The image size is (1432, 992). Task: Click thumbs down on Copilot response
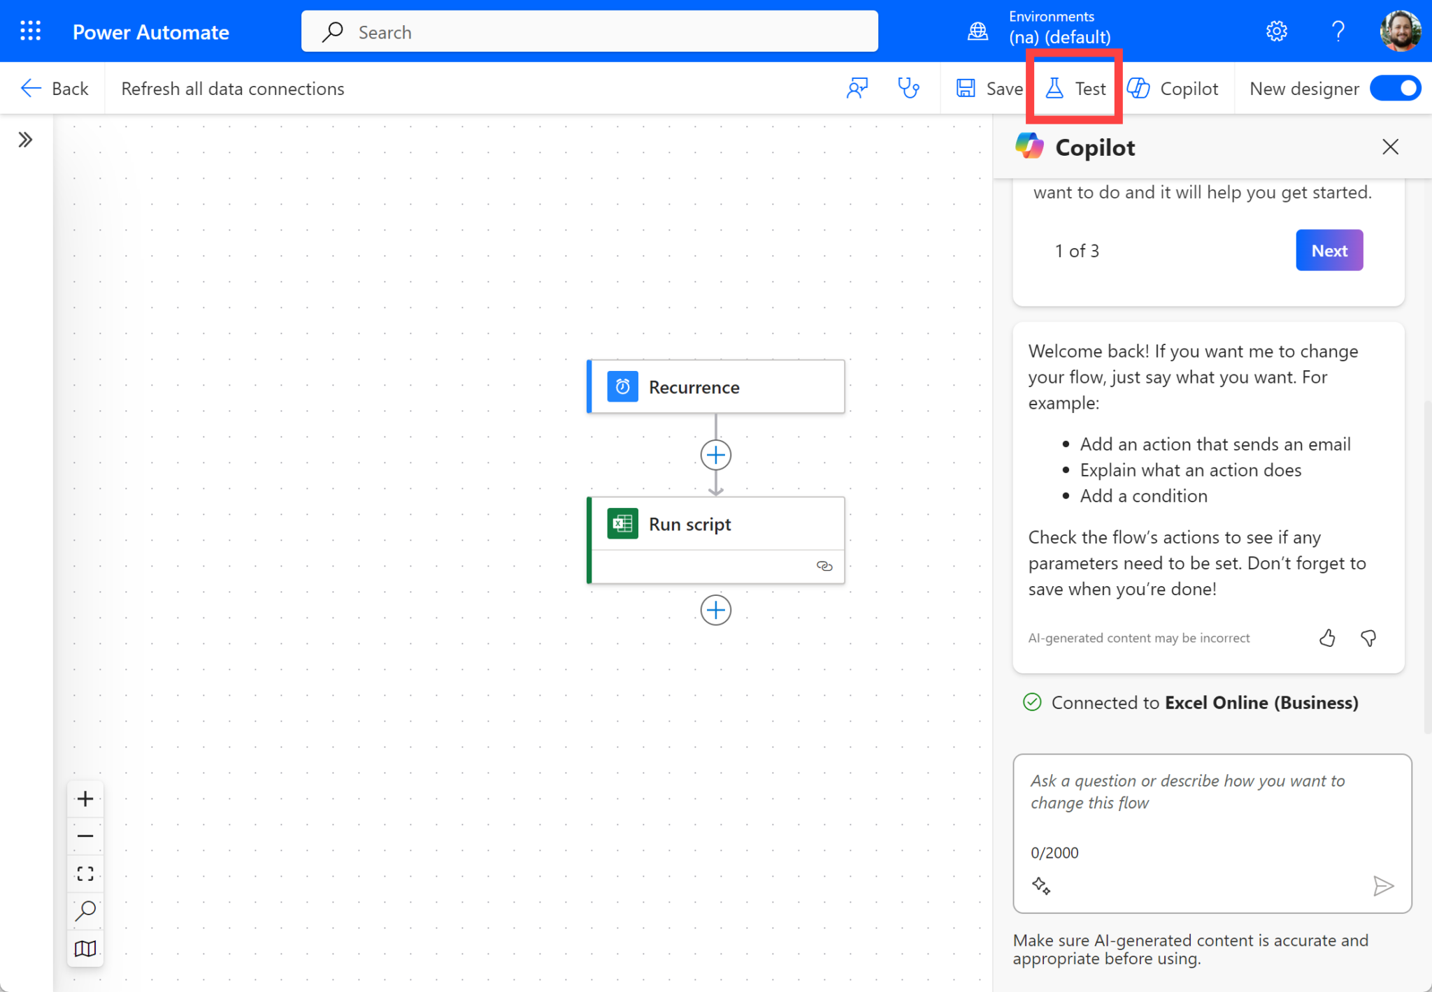click(x=1368, y=638)
